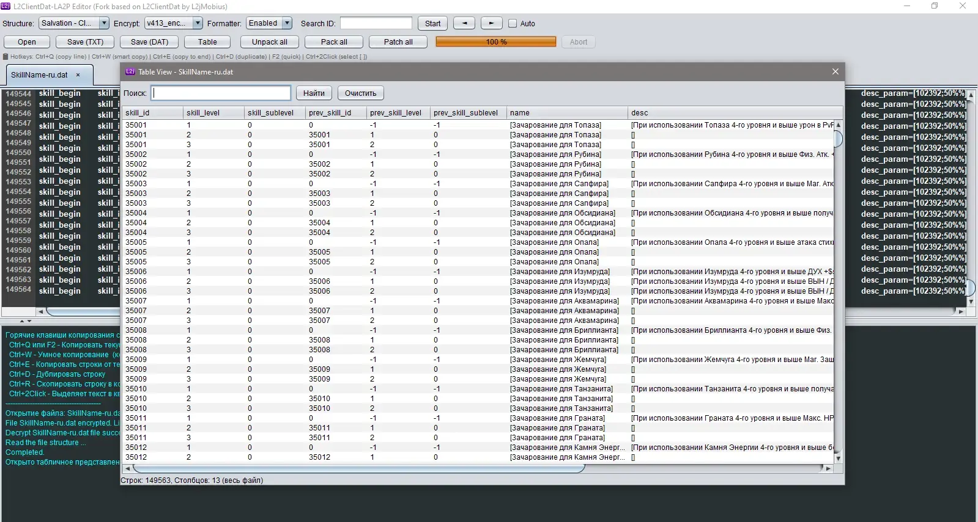Focus the Search ID field

376,23
